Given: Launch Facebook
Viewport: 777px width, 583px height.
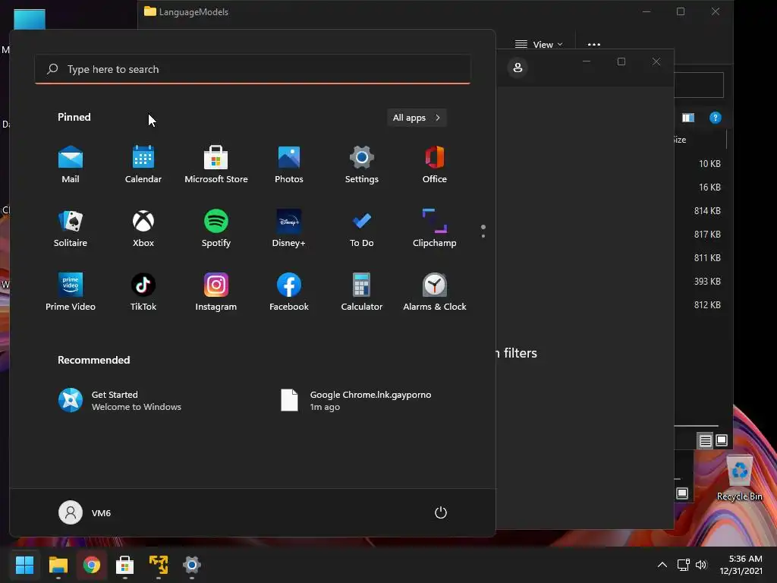Looking at the screenshot, I should point(289,292).
